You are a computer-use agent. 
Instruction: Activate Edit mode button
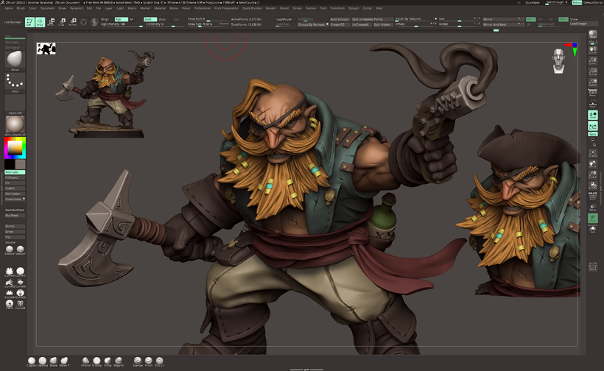click(x=29, y=22)
